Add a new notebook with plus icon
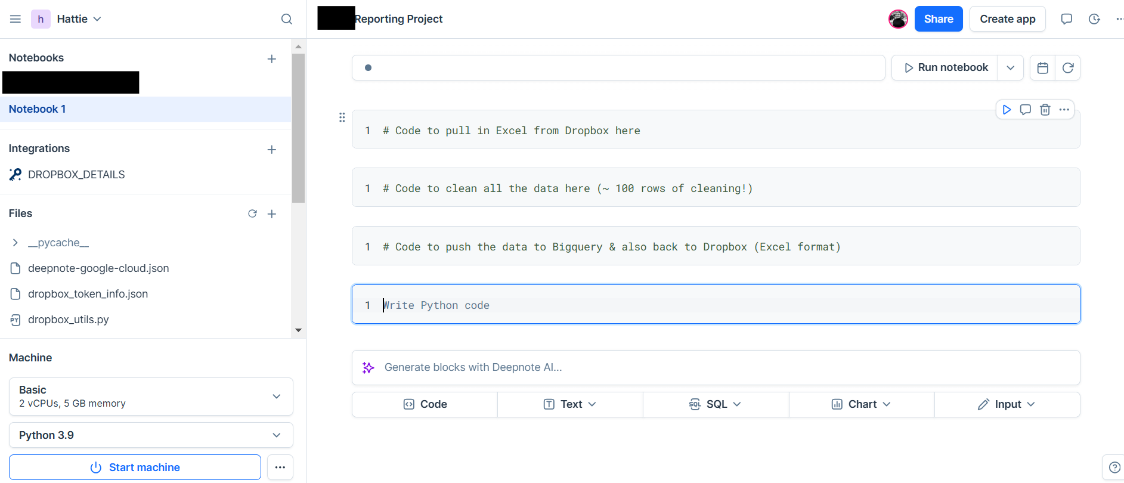The height and width of the screenshot is (483, 1124). click(272, 58)
